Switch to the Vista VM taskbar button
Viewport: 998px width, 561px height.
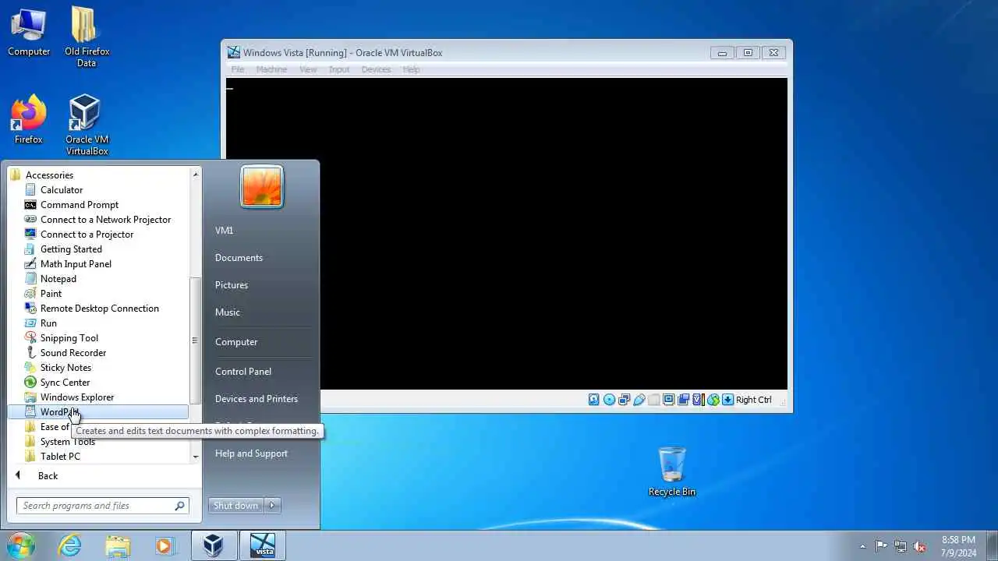(263, 545)
